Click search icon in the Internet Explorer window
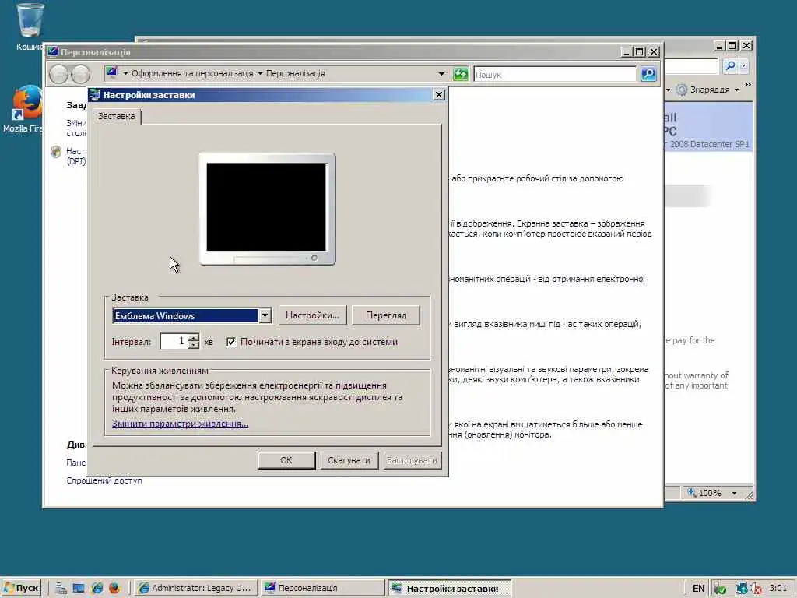797x598 pixels. click(x=730, y=65)
